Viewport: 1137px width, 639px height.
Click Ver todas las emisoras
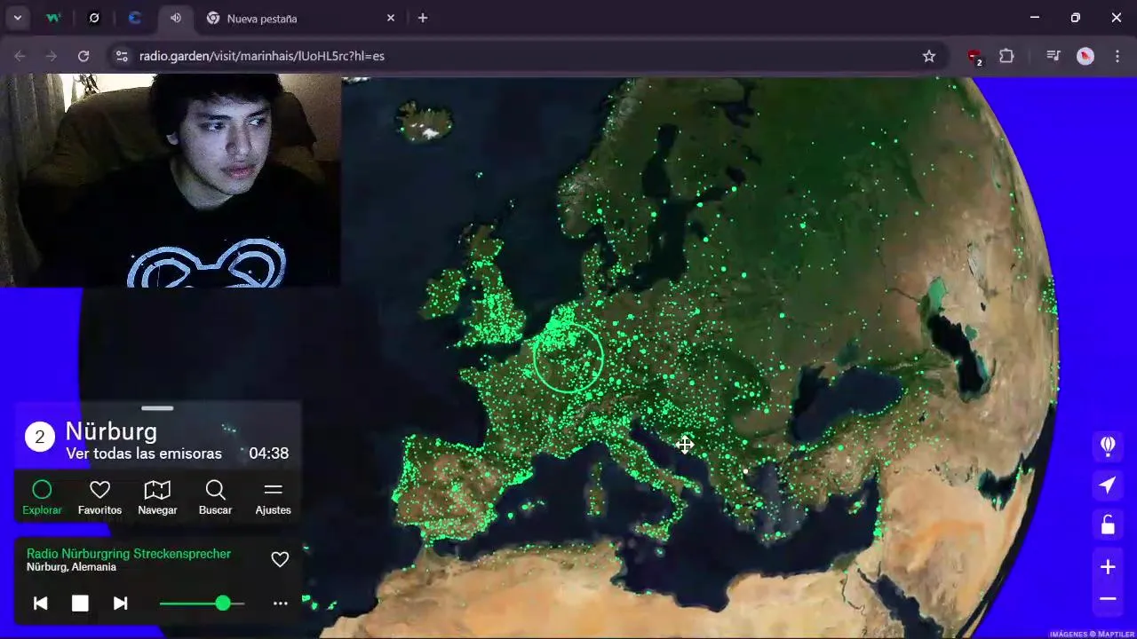pos(144,454)
